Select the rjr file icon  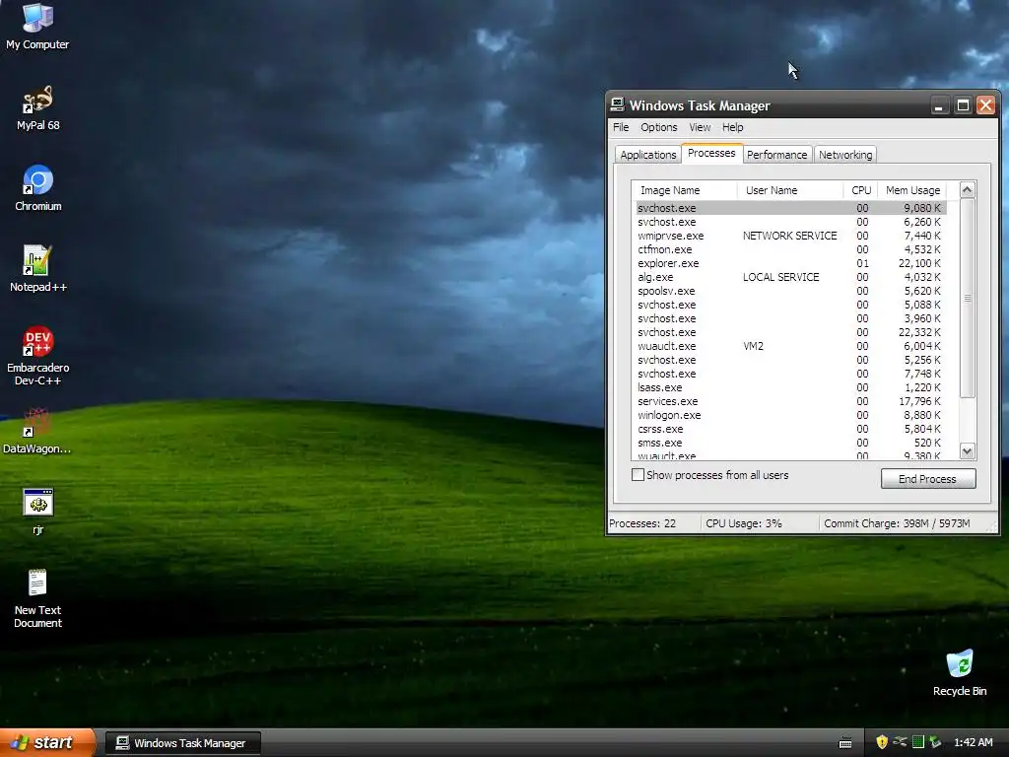coord(38,512)
